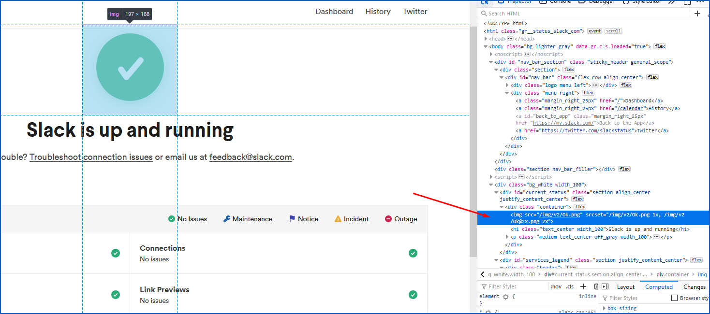Collapse the nav_bar div node
This screenshot has height=314, width=710.
point(502,77)
